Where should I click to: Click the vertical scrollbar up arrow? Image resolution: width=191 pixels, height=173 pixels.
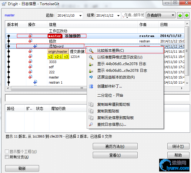(187, 24)
